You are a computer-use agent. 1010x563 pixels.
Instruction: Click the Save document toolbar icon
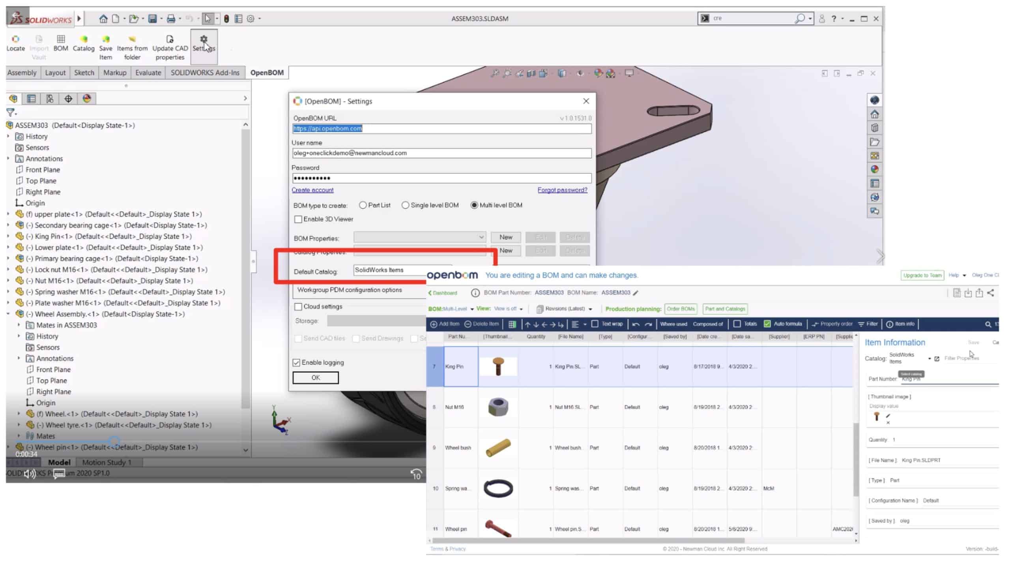point(152,19)
